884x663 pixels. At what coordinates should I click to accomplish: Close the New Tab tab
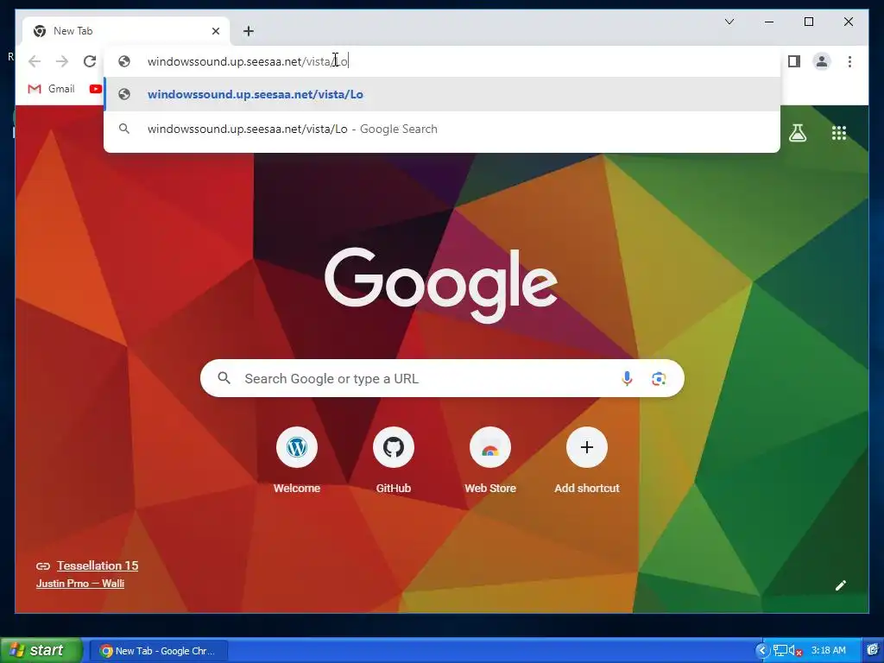click(215, 31)
